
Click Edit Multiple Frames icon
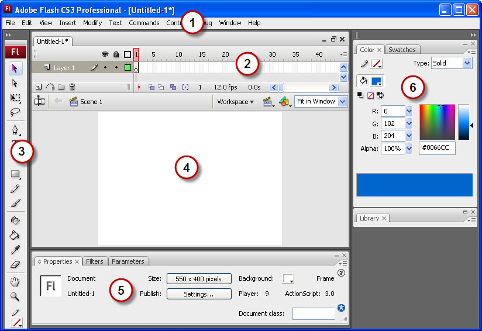[x=173, y=87]
